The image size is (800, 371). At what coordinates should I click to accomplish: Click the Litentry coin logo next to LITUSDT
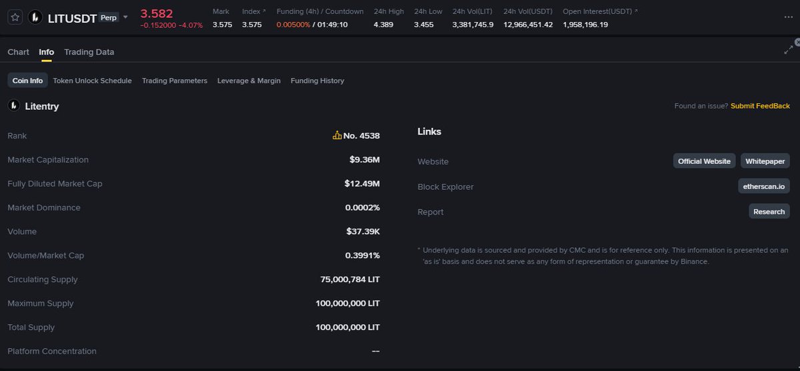click(x=36, y=17)
